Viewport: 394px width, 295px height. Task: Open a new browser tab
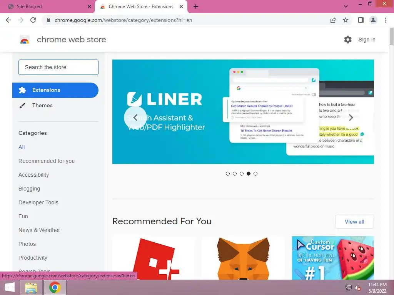tap(196, 7)
